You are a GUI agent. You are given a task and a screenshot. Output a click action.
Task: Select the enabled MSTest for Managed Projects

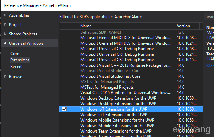point(131,87)
